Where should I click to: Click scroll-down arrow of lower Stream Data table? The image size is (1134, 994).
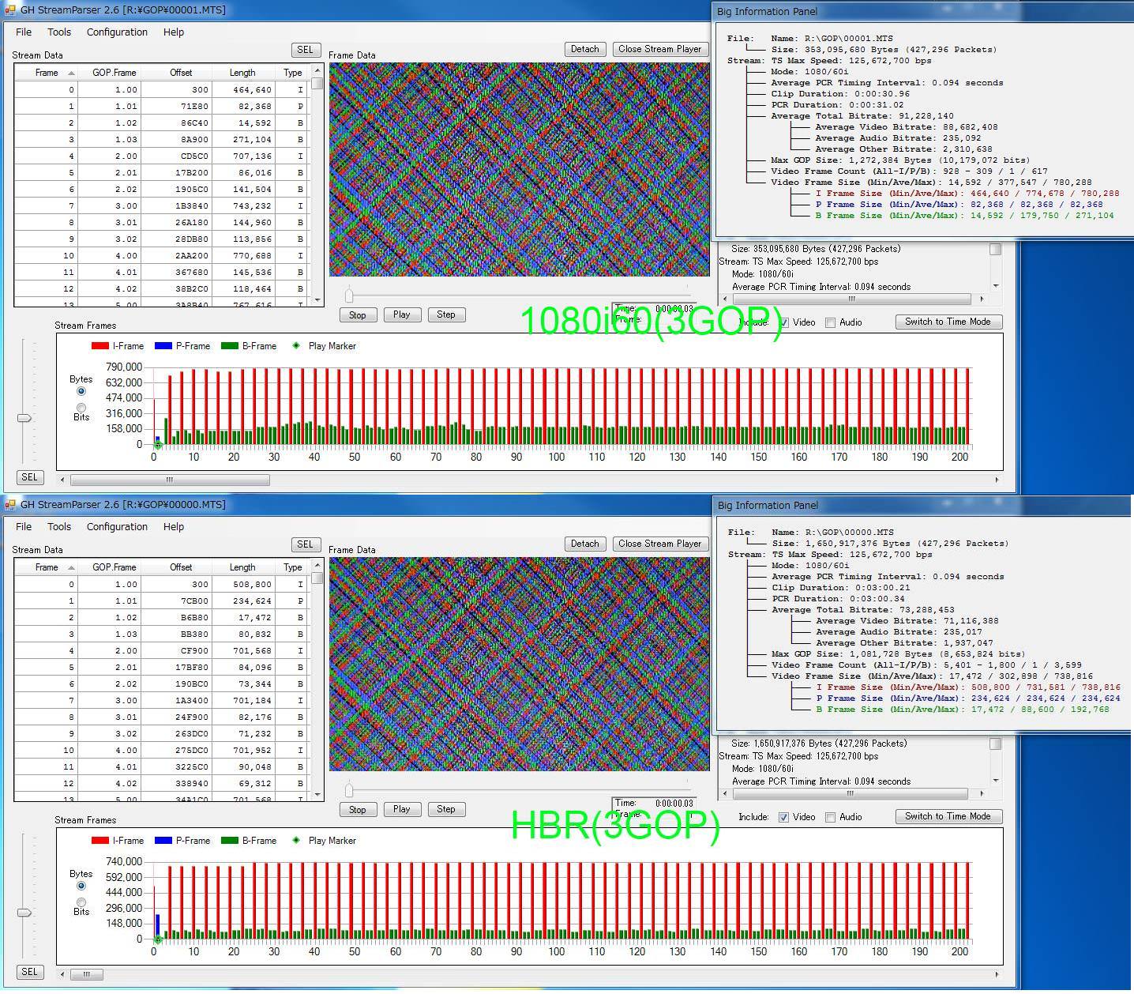pyautogui.click(x=317, y=795)
